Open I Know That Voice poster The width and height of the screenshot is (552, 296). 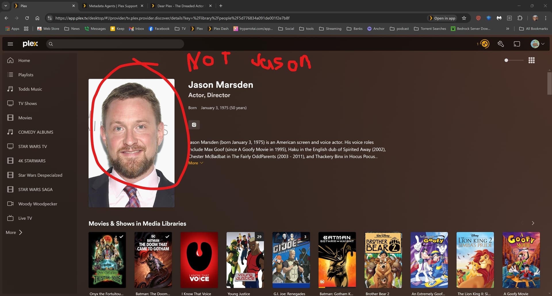199,260
